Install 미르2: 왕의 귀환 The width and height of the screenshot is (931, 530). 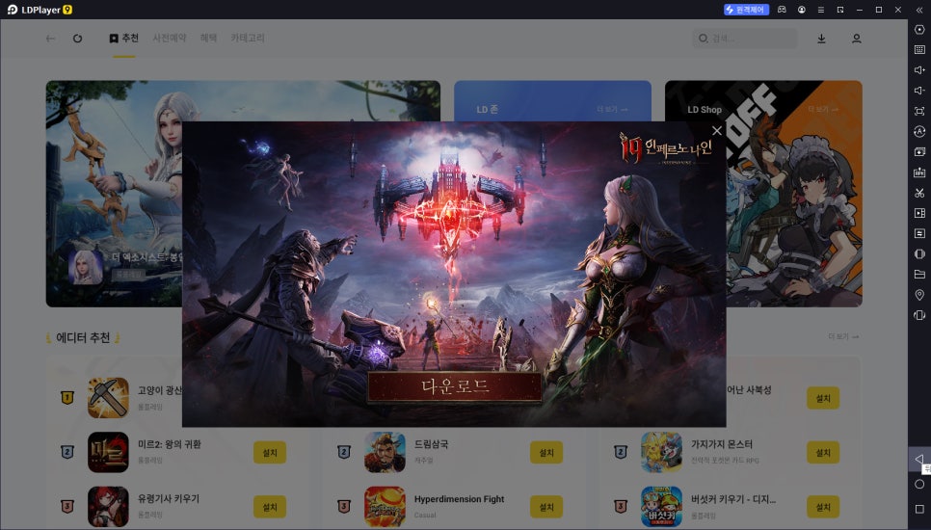270,452
